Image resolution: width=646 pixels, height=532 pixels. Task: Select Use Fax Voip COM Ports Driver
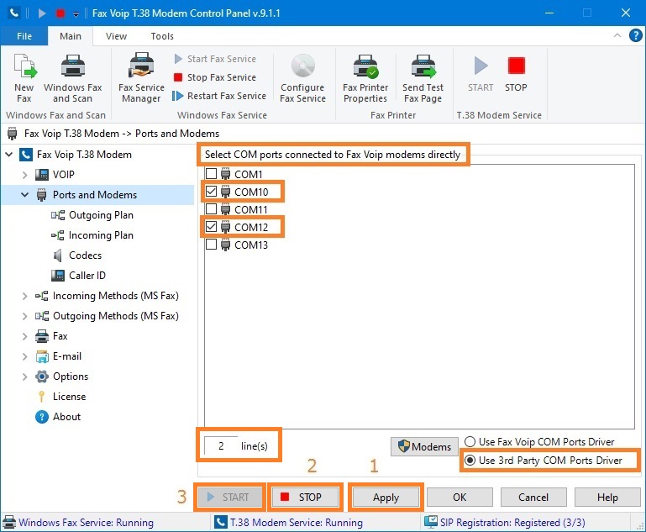coord(539,442)
